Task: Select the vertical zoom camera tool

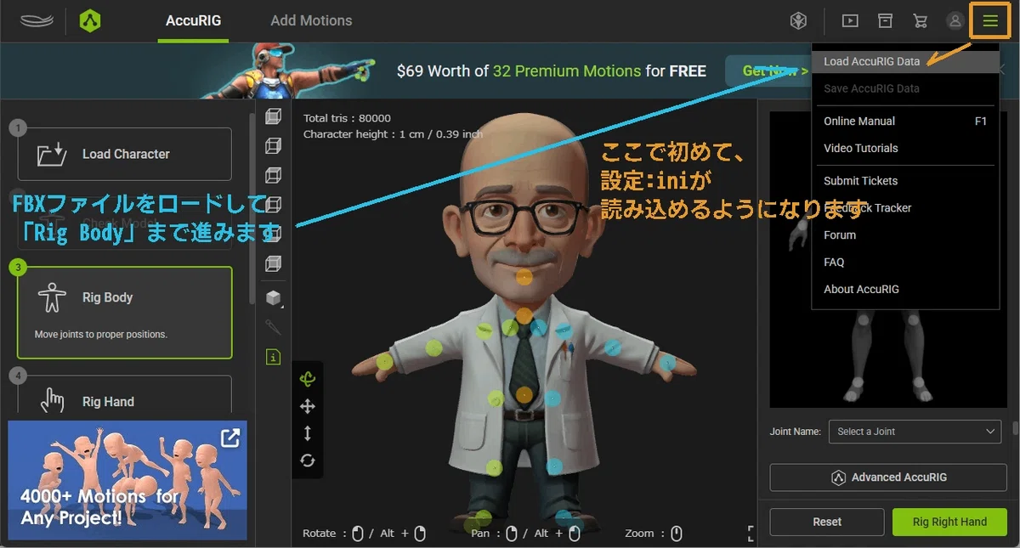Action: [x=308, y=433]
